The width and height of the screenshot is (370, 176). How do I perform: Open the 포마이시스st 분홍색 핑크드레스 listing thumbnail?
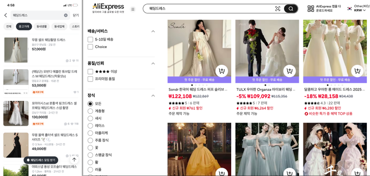coord(16,113)
